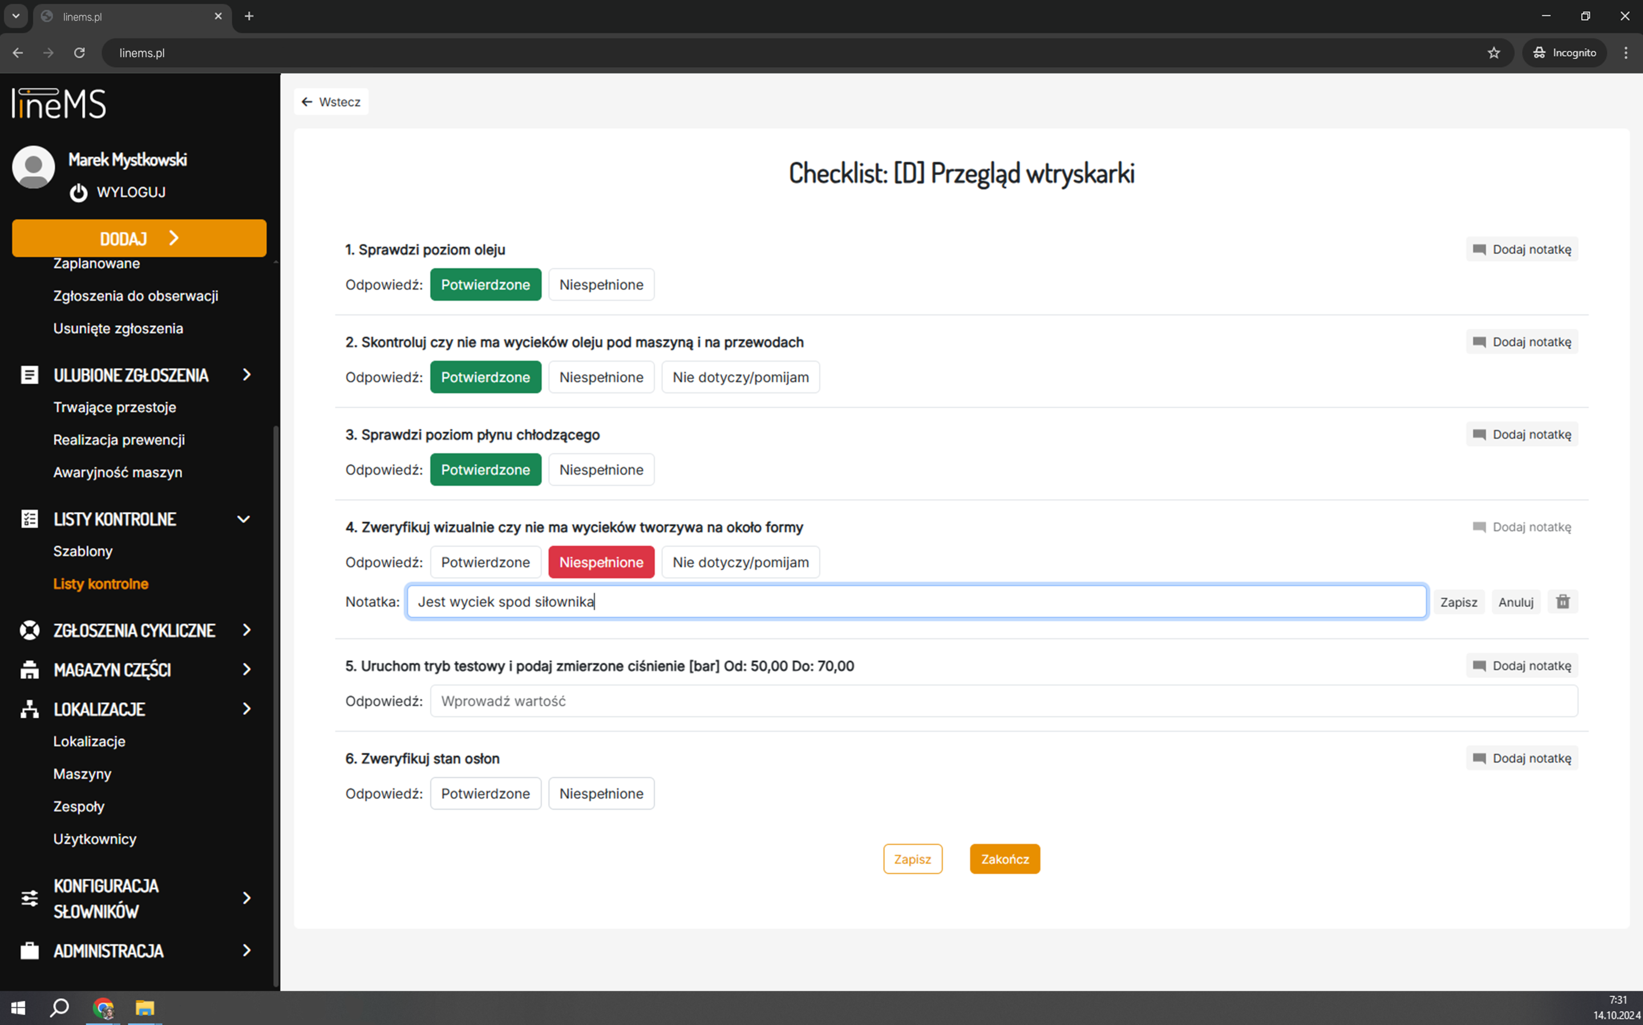Click the orange Zakończ button
Image resolution: width=1643 pixels, height=1025 pixels.
tap(1005, 859)
